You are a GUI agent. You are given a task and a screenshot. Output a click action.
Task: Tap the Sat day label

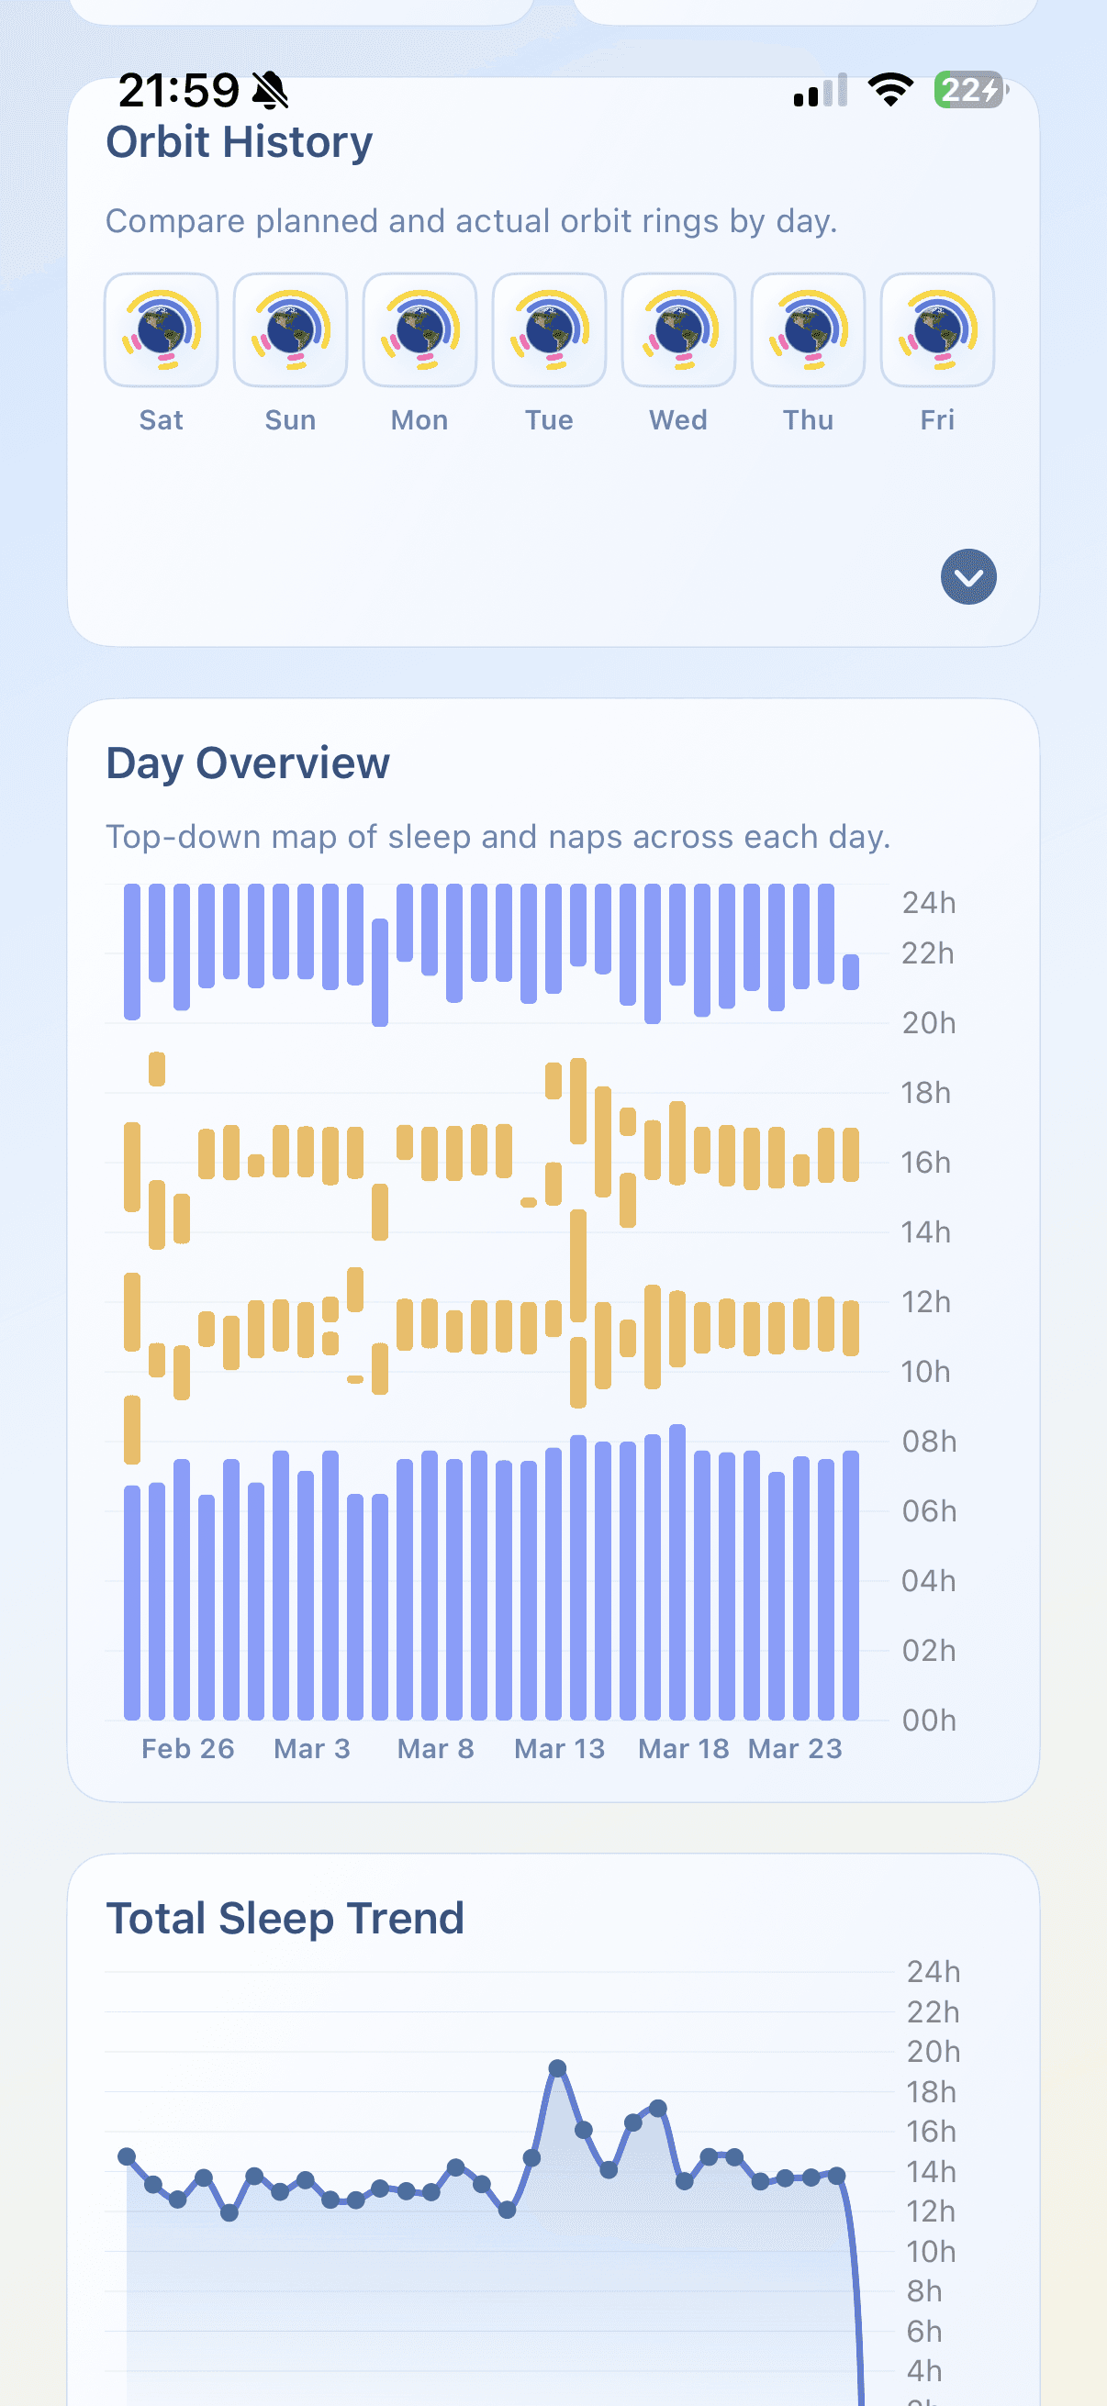[x=161, y=420]
